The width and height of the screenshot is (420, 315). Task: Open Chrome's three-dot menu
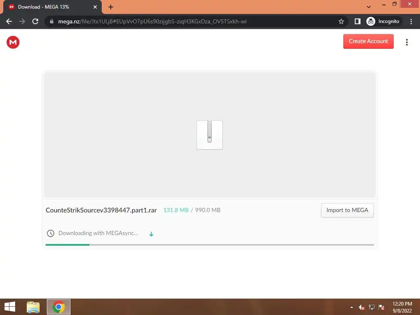point(411,21)
